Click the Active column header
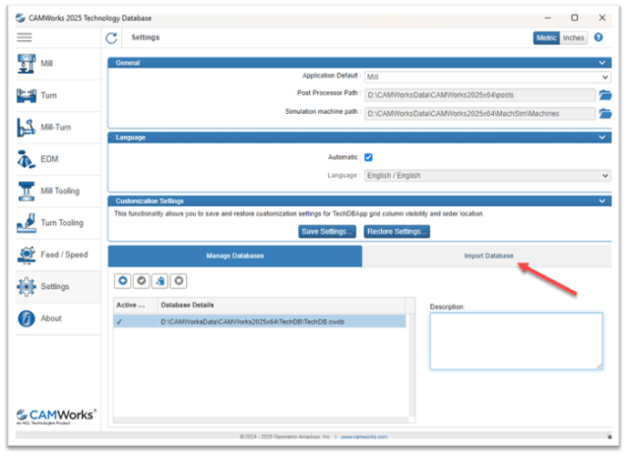Viewport: 627px width, 456px height. pos(135,306)
